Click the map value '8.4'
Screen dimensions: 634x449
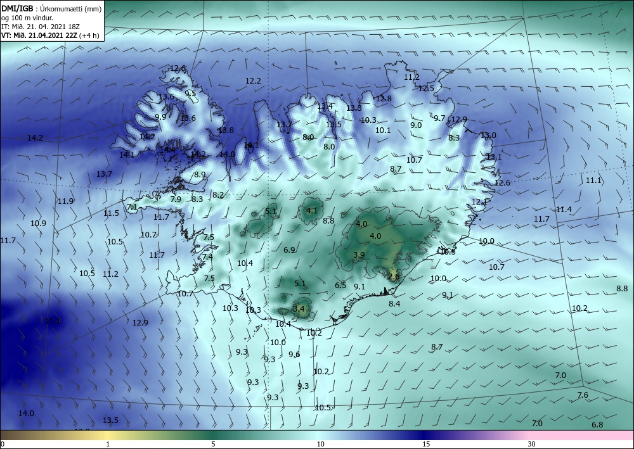click(x=394, y=303)
